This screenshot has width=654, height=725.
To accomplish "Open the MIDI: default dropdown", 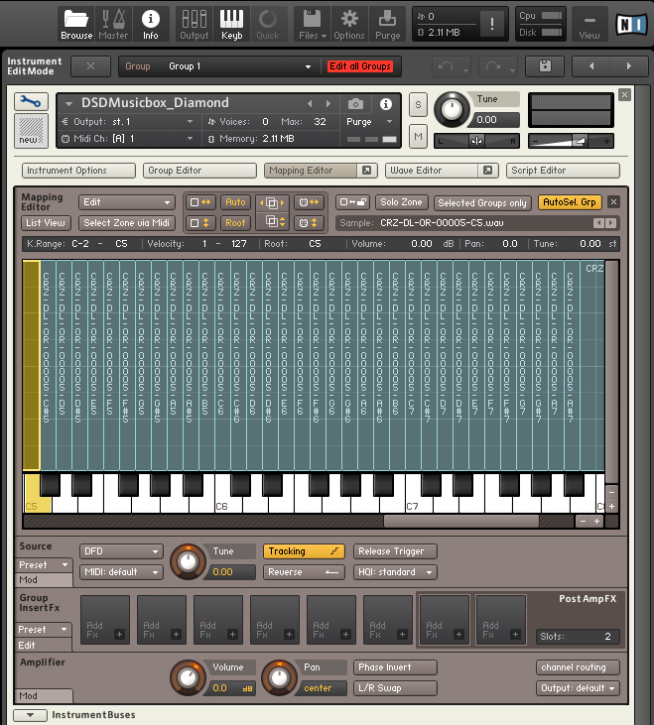I will pos(121,572).
